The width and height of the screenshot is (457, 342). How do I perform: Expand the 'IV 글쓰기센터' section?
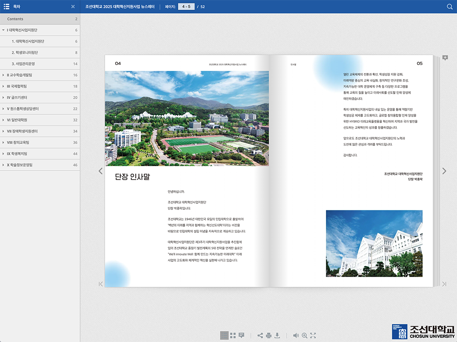pyautogui.click(x=5, y=97)
